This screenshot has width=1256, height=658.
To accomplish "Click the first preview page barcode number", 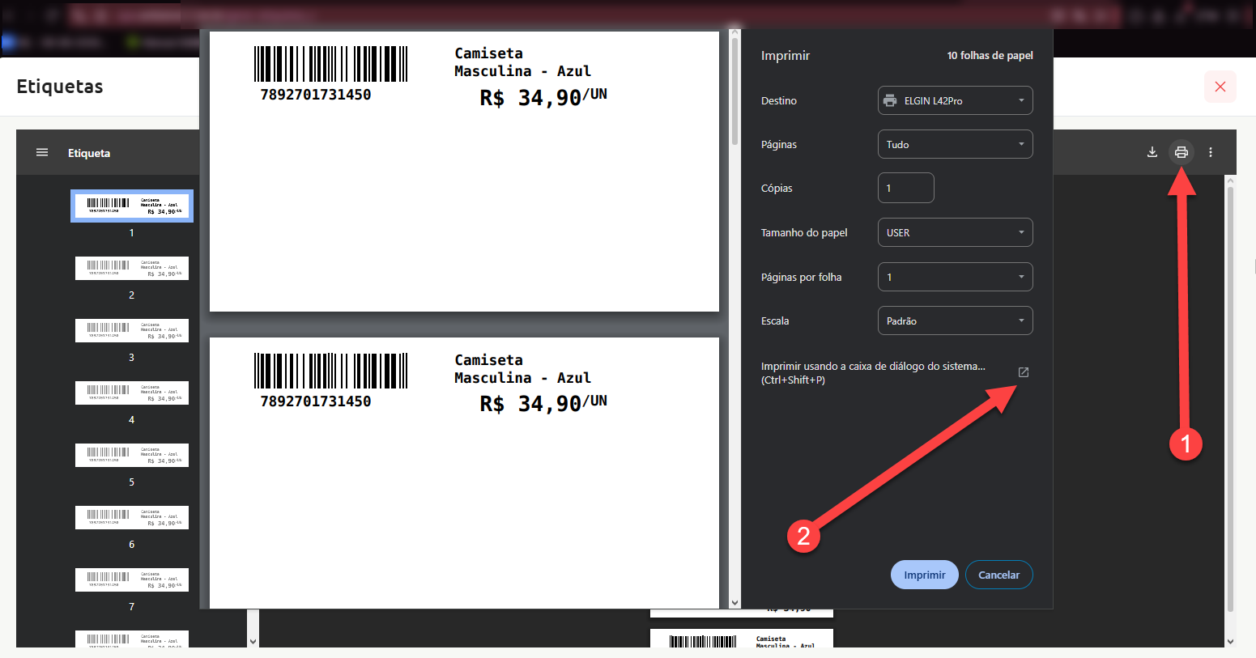I will 316,95.
